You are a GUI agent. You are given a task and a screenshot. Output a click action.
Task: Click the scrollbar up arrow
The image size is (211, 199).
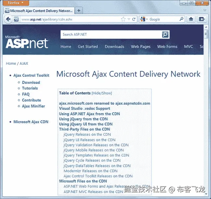pos(206,27)
